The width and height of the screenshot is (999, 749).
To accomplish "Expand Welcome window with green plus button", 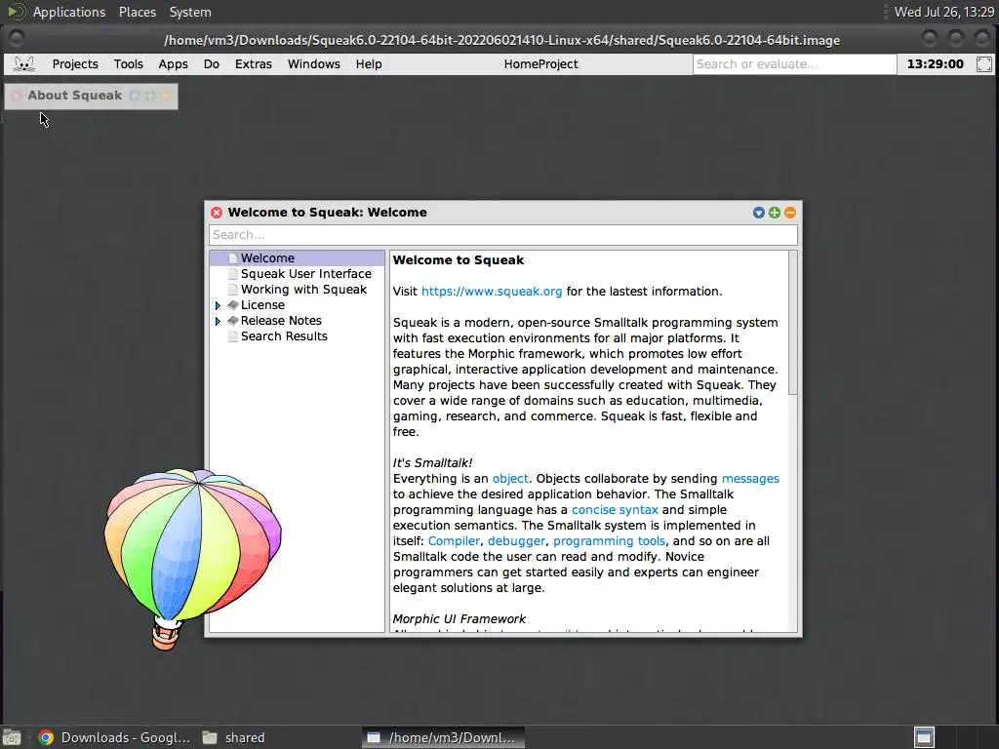I will click(774, 213).
